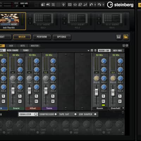Image resolution: width=141 pixels, height=141 pixels.
Task: Enable the Env Shaper power button
Action: pos(95,114)
